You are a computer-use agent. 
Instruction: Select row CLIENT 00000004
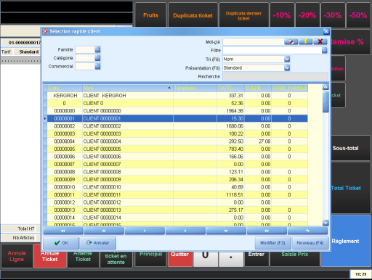click(177, 141)
